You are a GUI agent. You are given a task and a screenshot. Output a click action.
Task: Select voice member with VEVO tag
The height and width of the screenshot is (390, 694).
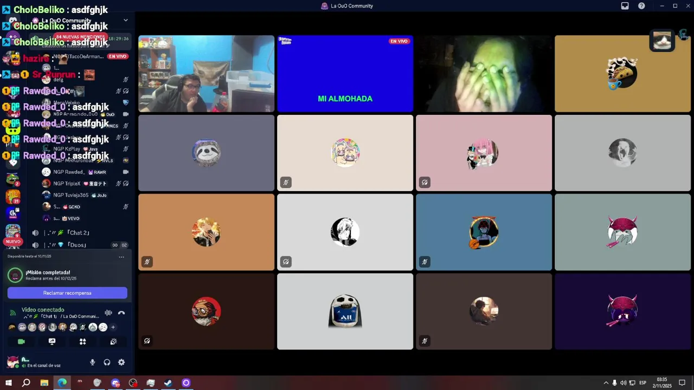(86, 218)
